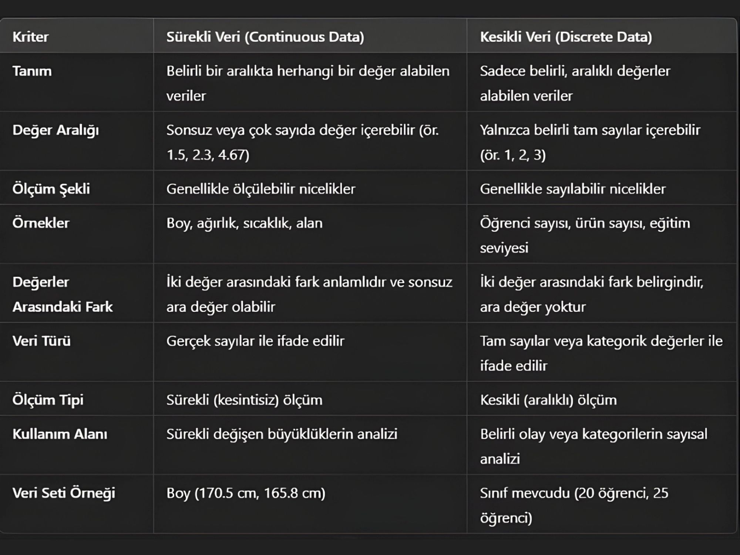Select the Tanım row label
Image resolution: width=740 pixels, height=555 pixels.
tap(32, 71)
